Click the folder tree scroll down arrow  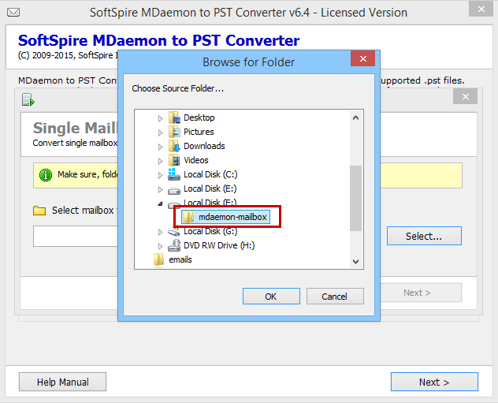(x=355, y=262)
